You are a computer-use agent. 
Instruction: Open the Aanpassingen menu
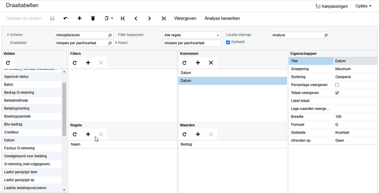tap(332, 6)
